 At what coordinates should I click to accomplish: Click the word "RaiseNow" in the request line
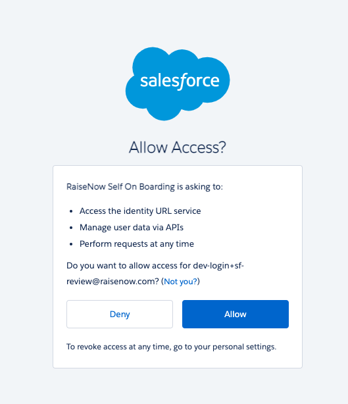coord(86,187)
